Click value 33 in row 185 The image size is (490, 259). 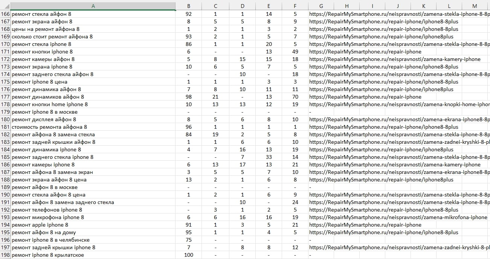pyautogui.click(x=269, y=157)
